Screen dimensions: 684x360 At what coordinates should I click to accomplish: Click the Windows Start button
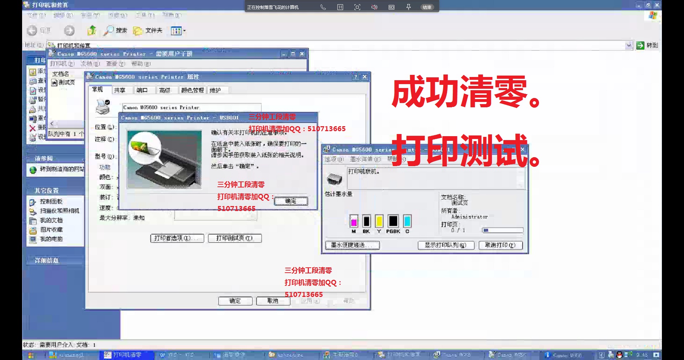pos(31,355)
